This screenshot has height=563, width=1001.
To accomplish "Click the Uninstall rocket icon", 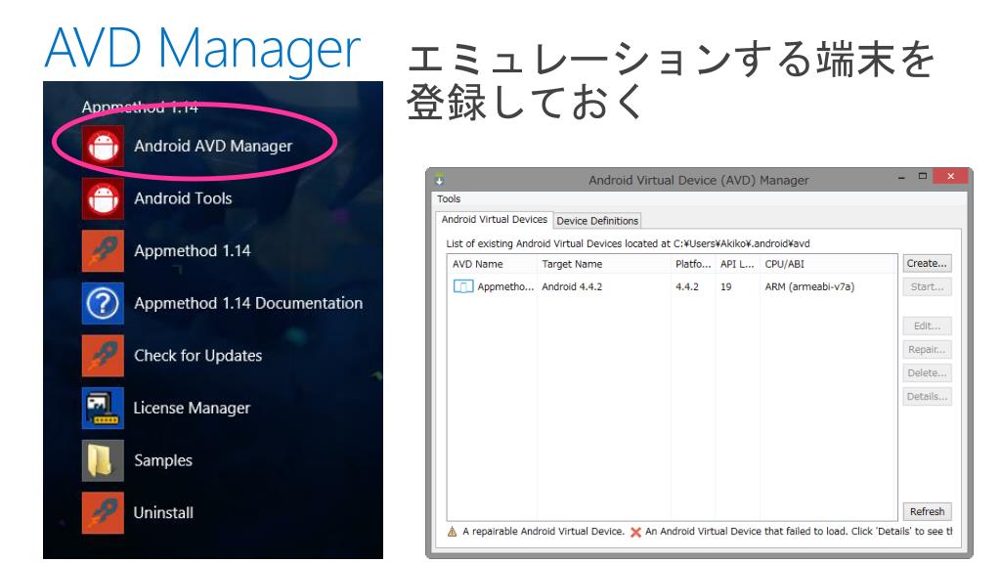I will click(x=103, y=512).
